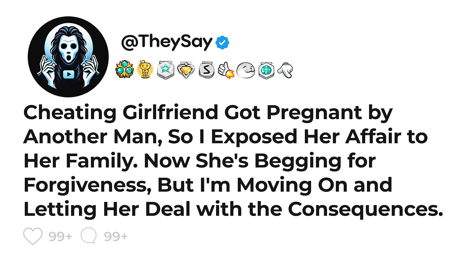Click the smiling seal award
Viewport: 455px width, 256px height.
(x=246, y=70)
